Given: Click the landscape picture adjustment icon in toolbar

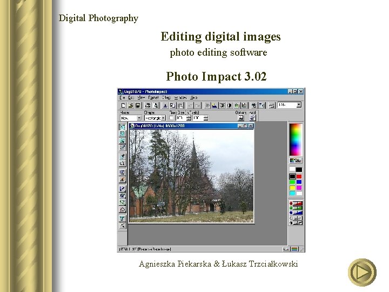Looking at the screenshot, I should coord(214,105).
